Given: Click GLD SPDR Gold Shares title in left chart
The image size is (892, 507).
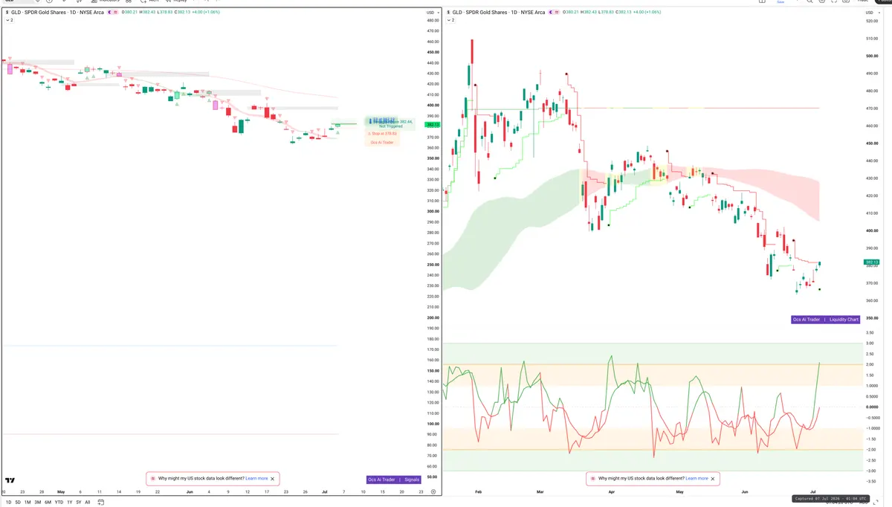Looking at the screenshot, I should [x=57, y=13].
